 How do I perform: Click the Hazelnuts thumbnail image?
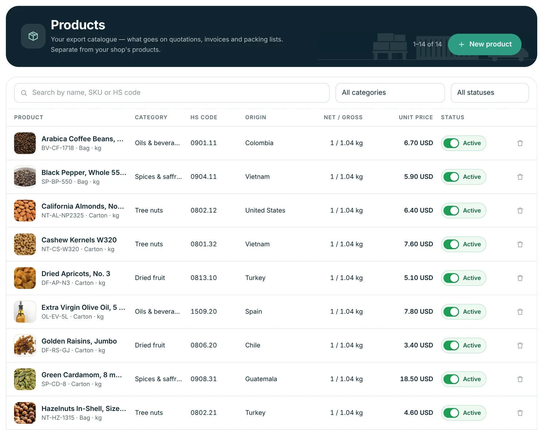(25, 413)
